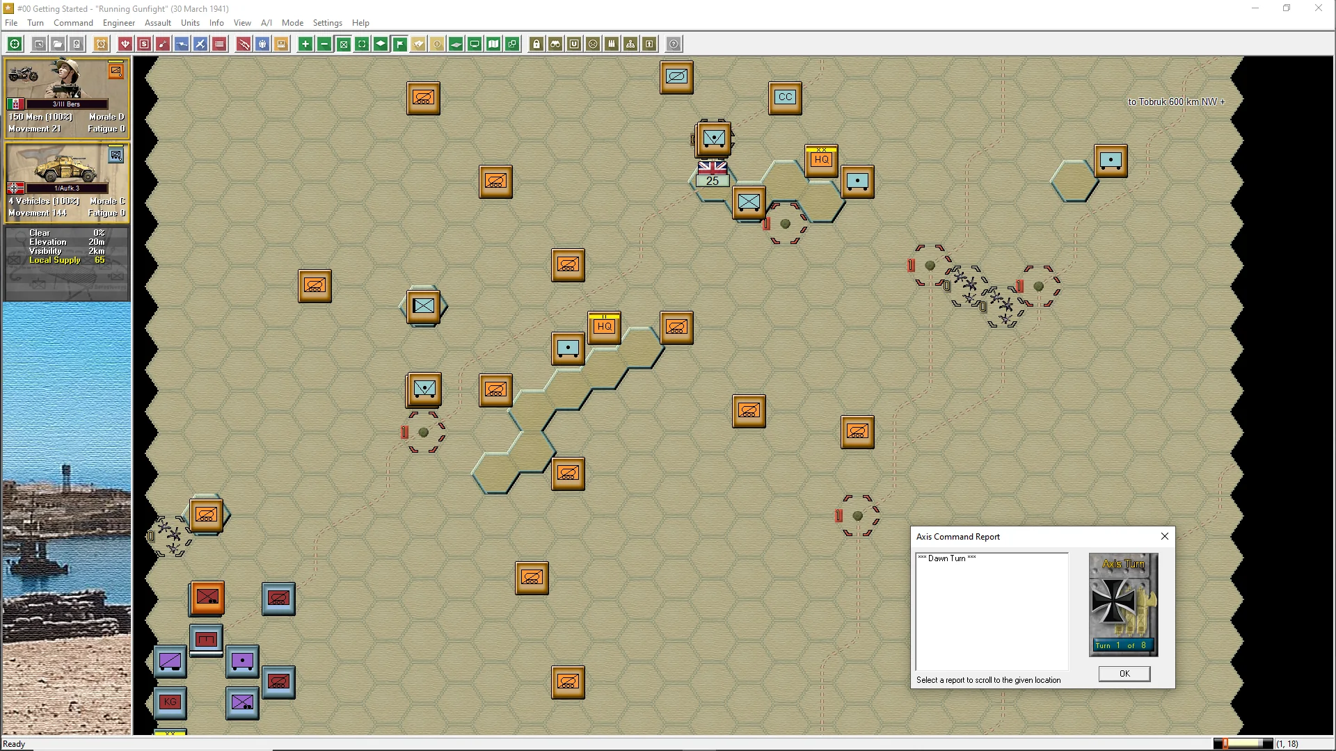
Task: Click the organization chart toolbar icon
Action: [630, 44]
